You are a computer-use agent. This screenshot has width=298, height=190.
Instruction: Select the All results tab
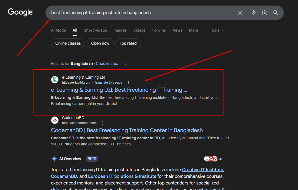click(75, 30)
